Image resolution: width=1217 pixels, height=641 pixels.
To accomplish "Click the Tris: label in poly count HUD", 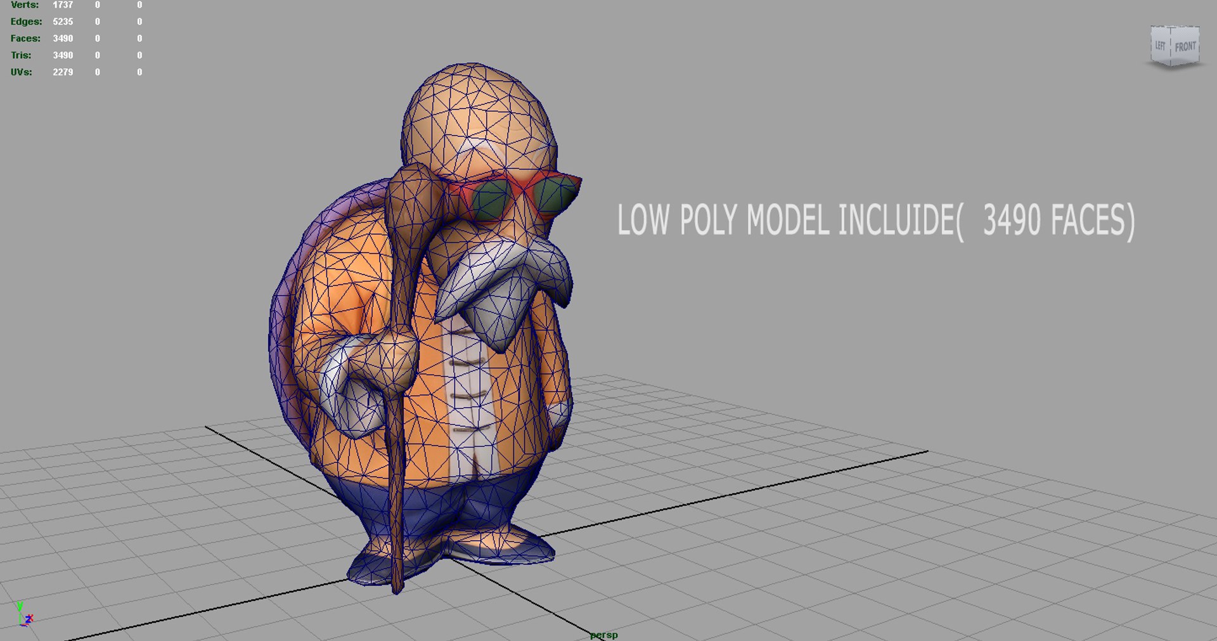I will coord(21,55).
